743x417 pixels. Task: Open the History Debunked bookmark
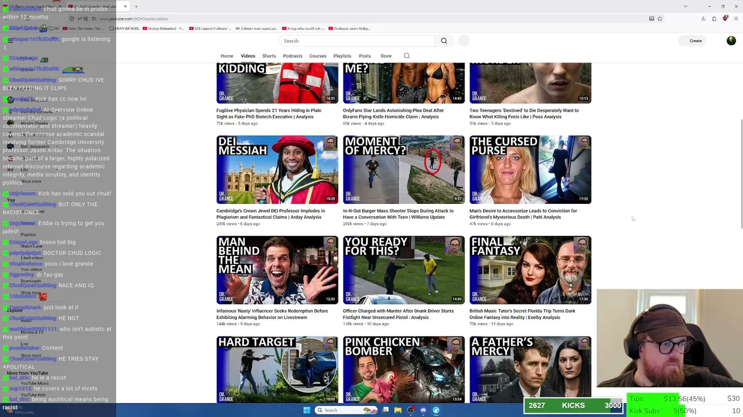[163, 28]
